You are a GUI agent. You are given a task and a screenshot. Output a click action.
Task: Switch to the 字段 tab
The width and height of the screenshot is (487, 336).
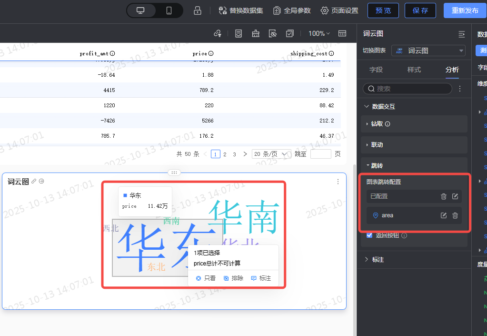pyautogui.click(x=376, y=70)
